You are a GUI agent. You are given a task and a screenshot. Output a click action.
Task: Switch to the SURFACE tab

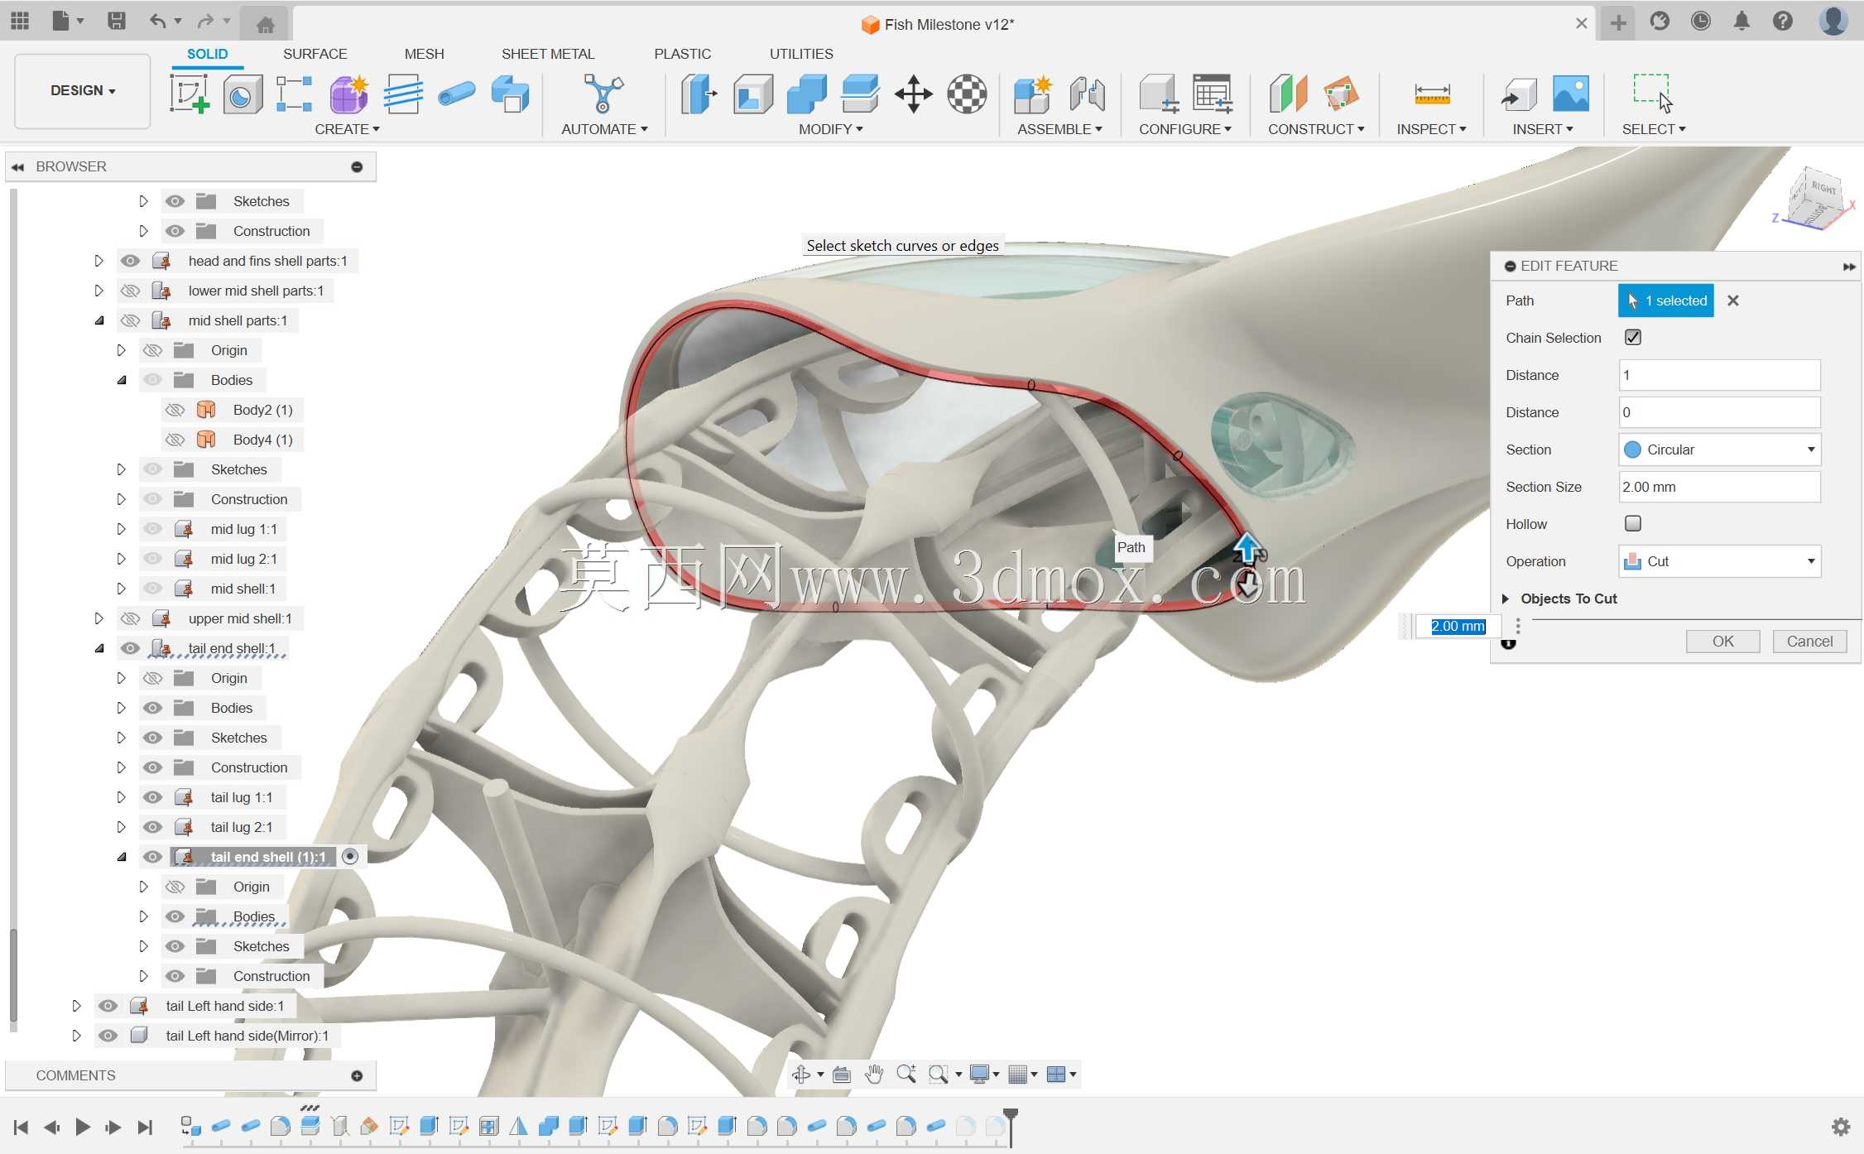[315, 54]
